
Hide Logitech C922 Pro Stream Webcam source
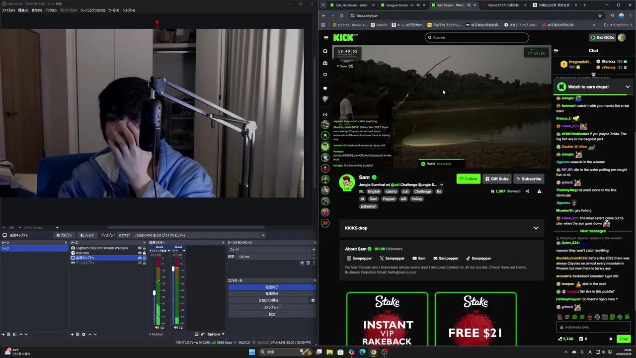click(x=140, y=248)
